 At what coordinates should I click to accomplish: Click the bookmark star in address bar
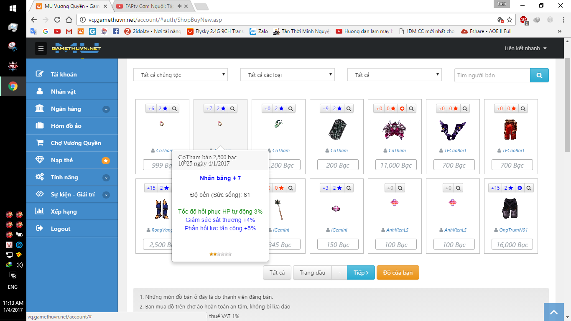click(x=510, y=20)
